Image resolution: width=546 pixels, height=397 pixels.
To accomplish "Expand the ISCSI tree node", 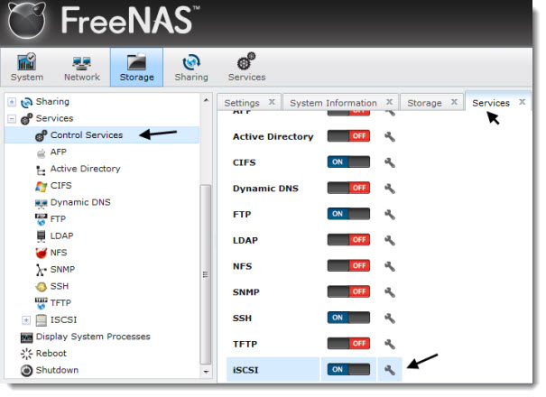I will 26,320.
